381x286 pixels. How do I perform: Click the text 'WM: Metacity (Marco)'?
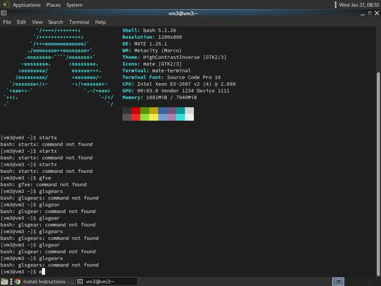152,50
